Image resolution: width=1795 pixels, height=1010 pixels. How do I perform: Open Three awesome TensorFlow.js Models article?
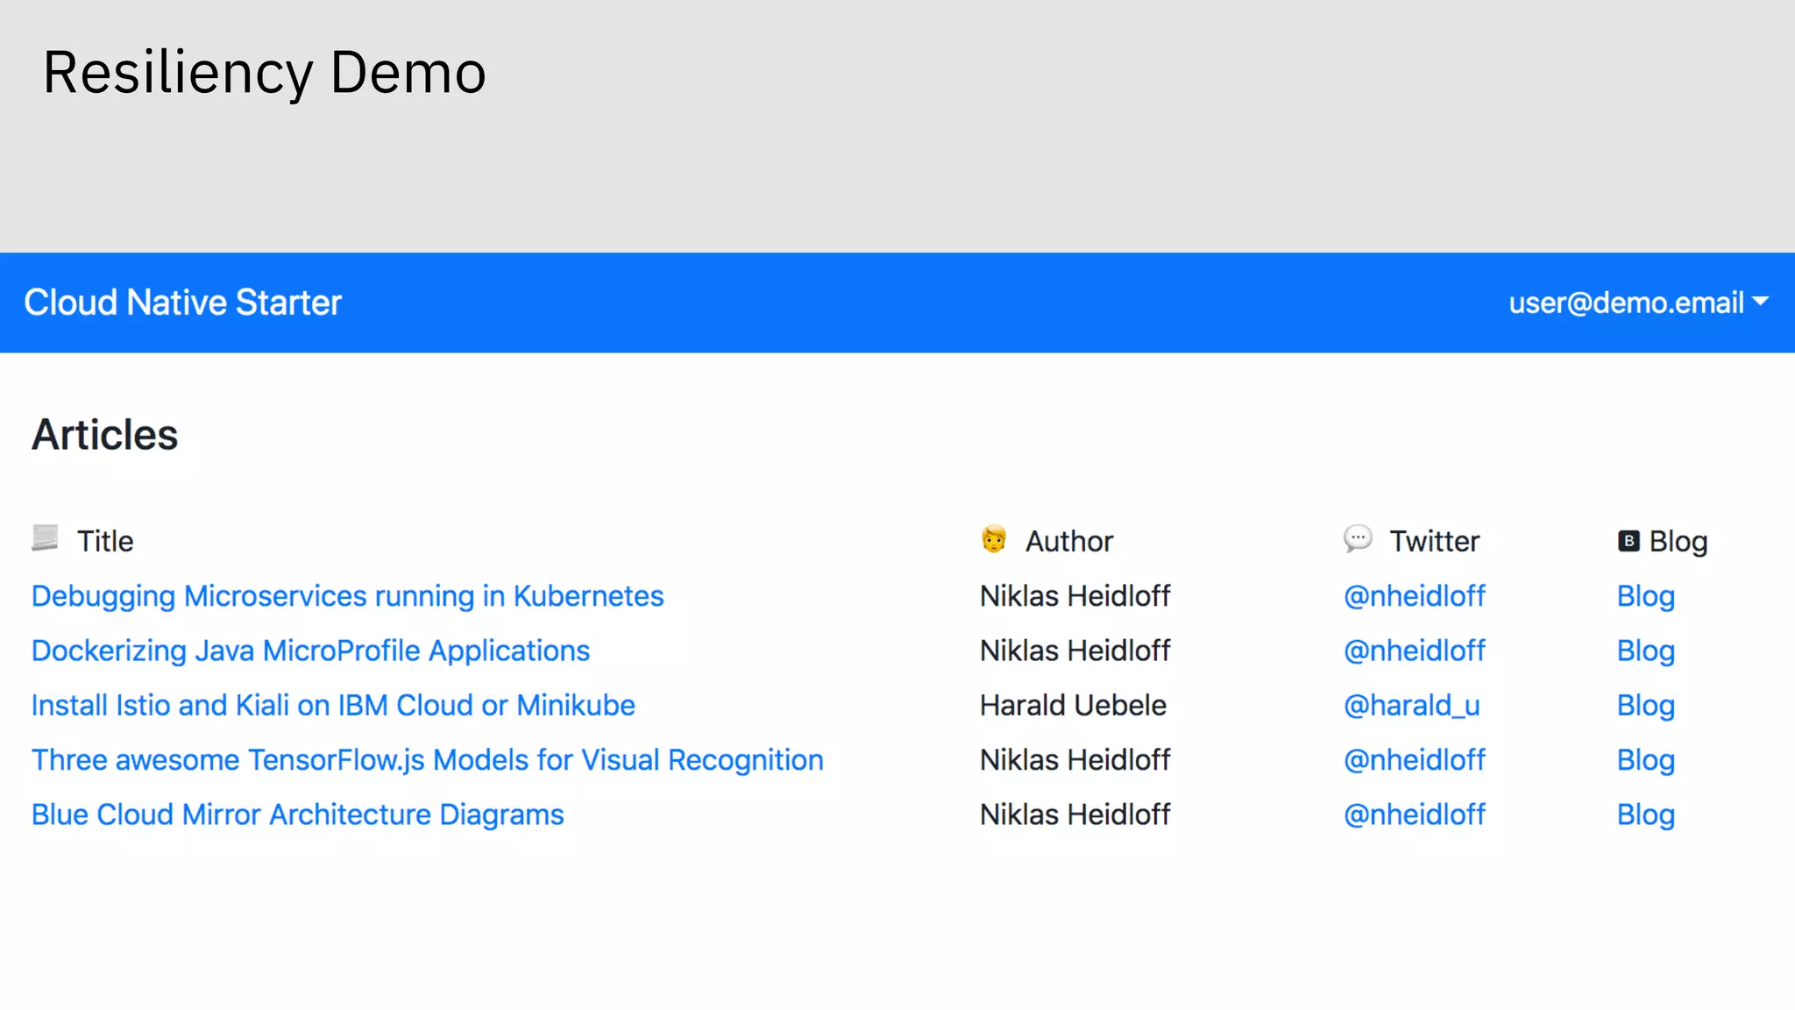(427, 760)
